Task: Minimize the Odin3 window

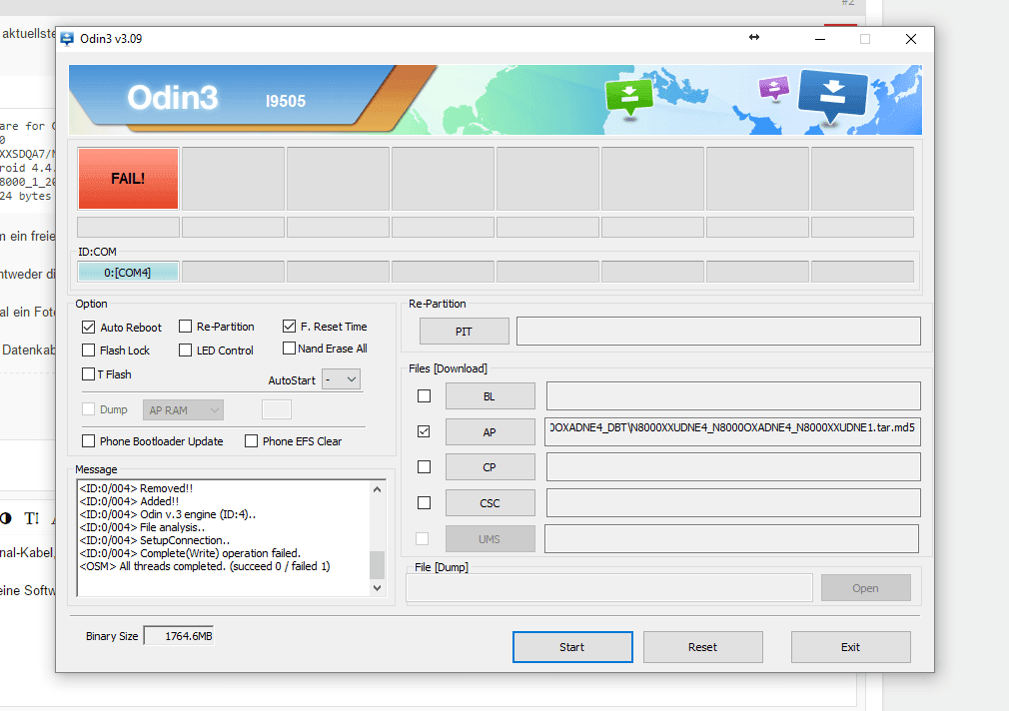Action: click(820, 39)
